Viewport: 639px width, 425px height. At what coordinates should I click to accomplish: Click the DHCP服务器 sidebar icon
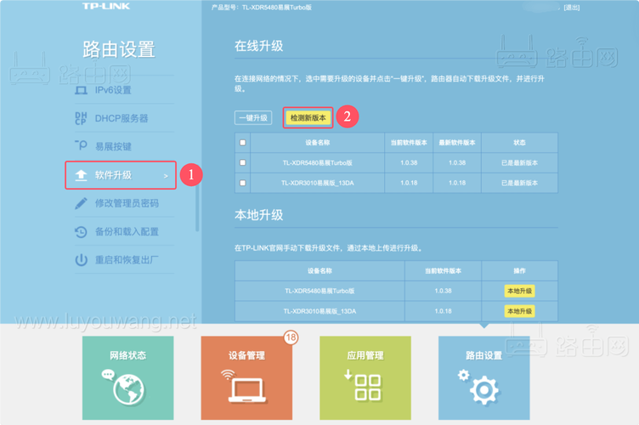tap(82, 118)
